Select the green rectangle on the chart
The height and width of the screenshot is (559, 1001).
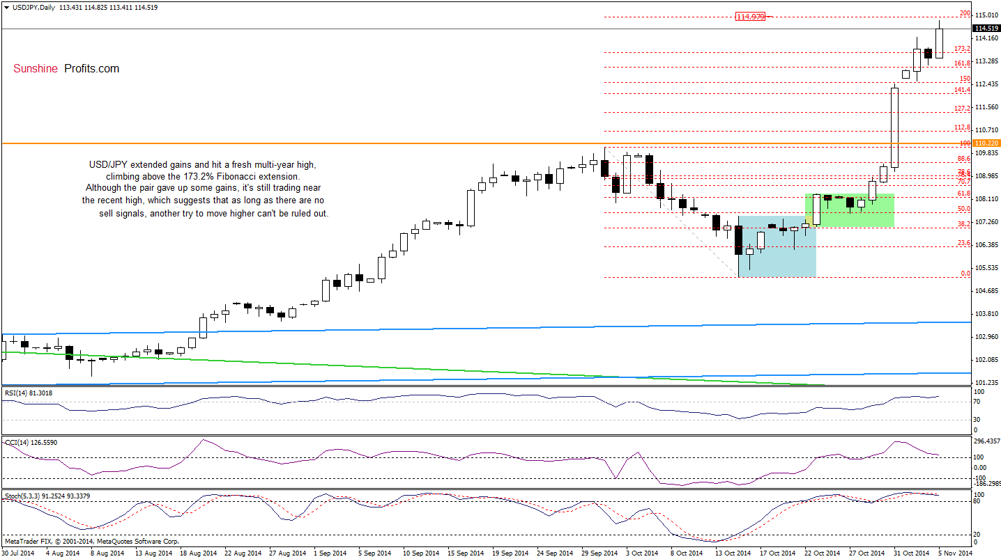pos(850,210)
